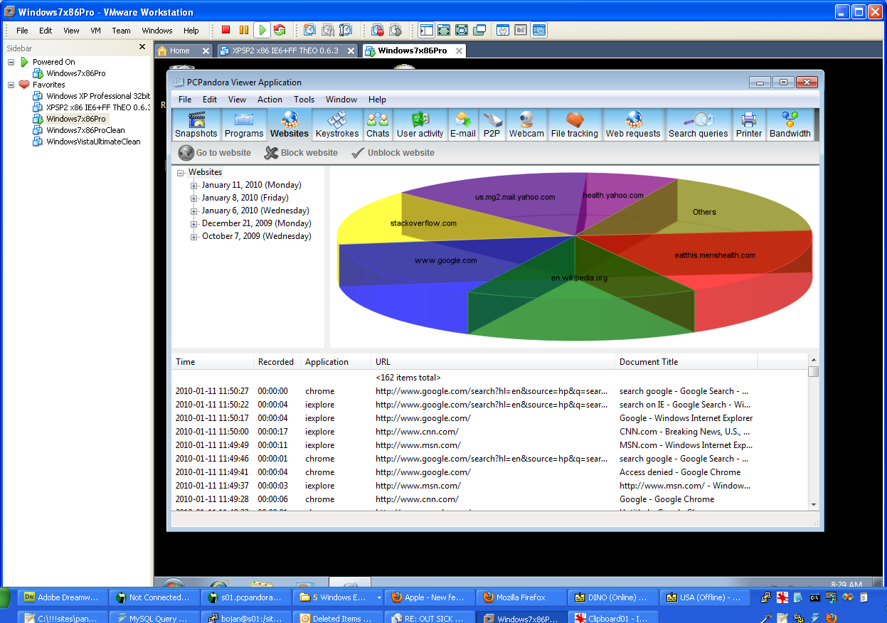Open the Deleted Items taskbar button
887x623 pixels.
click(338, 618)
